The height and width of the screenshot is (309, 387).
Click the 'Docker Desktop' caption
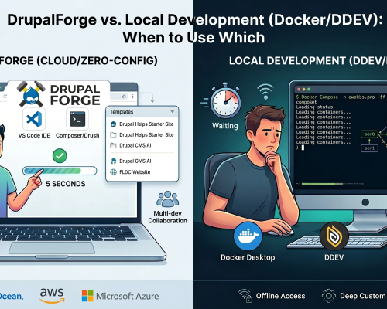pos(248,257)
